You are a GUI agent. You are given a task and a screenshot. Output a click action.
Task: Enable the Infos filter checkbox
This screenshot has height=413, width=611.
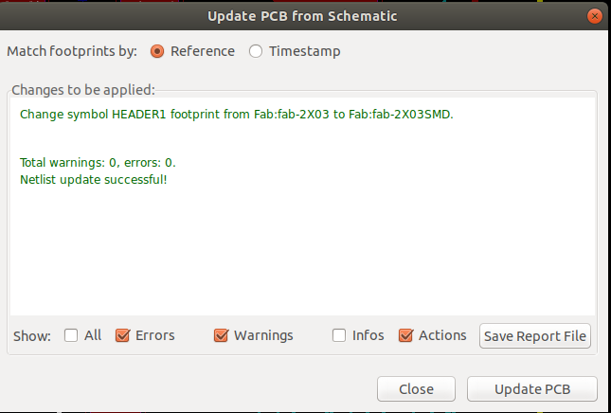[339, 335]
